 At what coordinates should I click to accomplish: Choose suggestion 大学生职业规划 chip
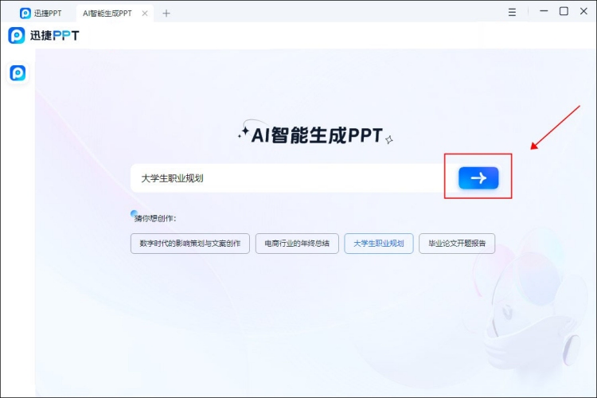click(379, 244)
